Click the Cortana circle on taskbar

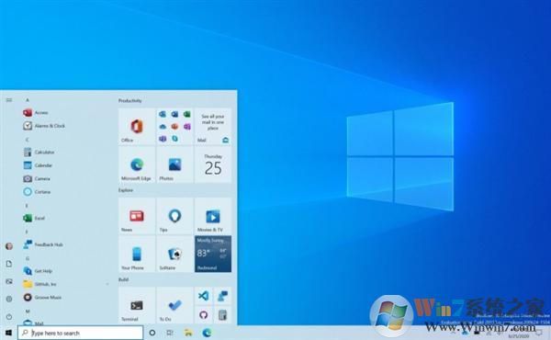pyautogui.click(x=152, y=333)
